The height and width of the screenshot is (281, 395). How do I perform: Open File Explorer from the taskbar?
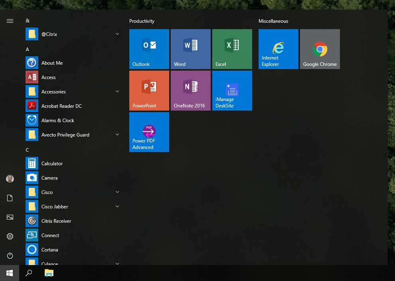pos(49,273)
